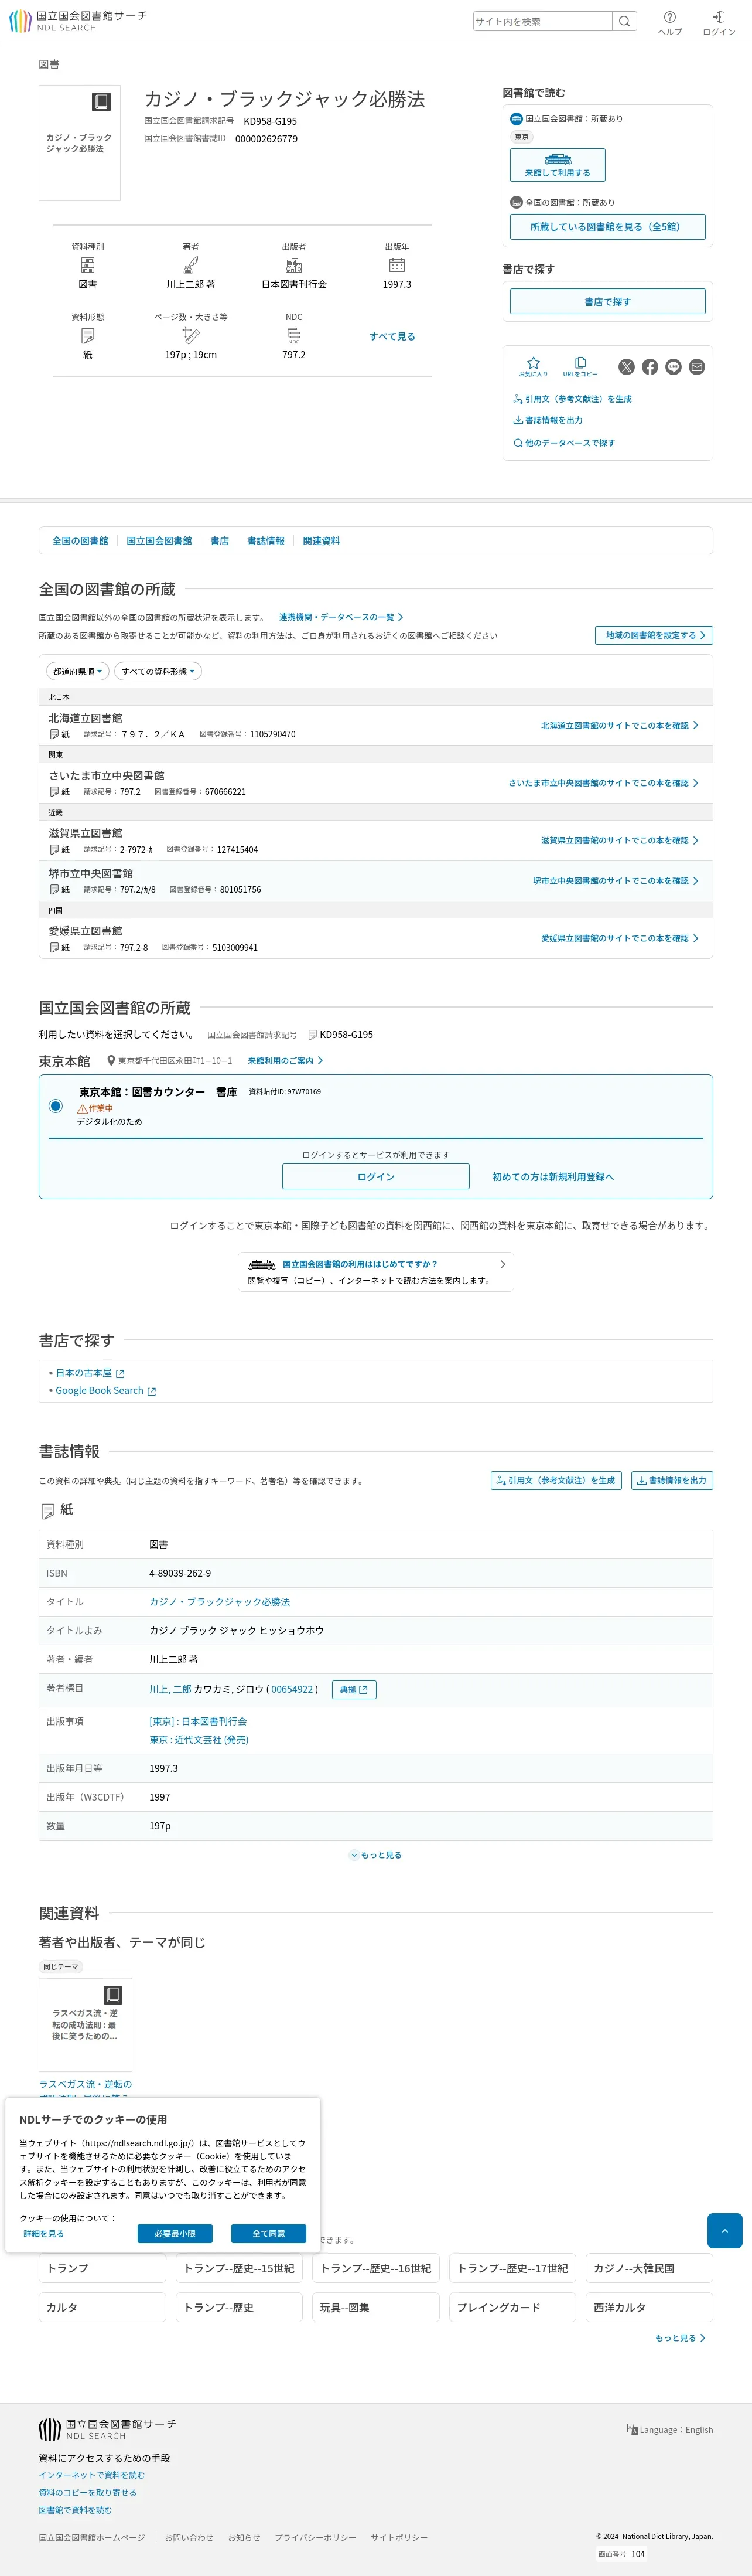Image resolution: width=752 pixels, height=2576 pixels.
Task: Select keyword tag トランプ--歴史--15世紀
Action: [x=239, y=2269]
